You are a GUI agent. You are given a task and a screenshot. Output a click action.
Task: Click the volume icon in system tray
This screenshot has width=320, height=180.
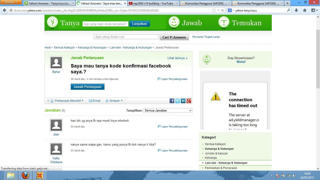(x=294, y=175)
